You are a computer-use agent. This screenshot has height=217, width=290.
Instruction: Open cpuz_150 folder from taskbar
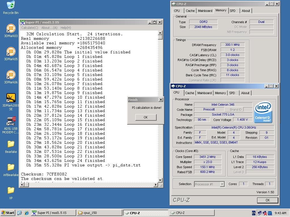(99, 213)
